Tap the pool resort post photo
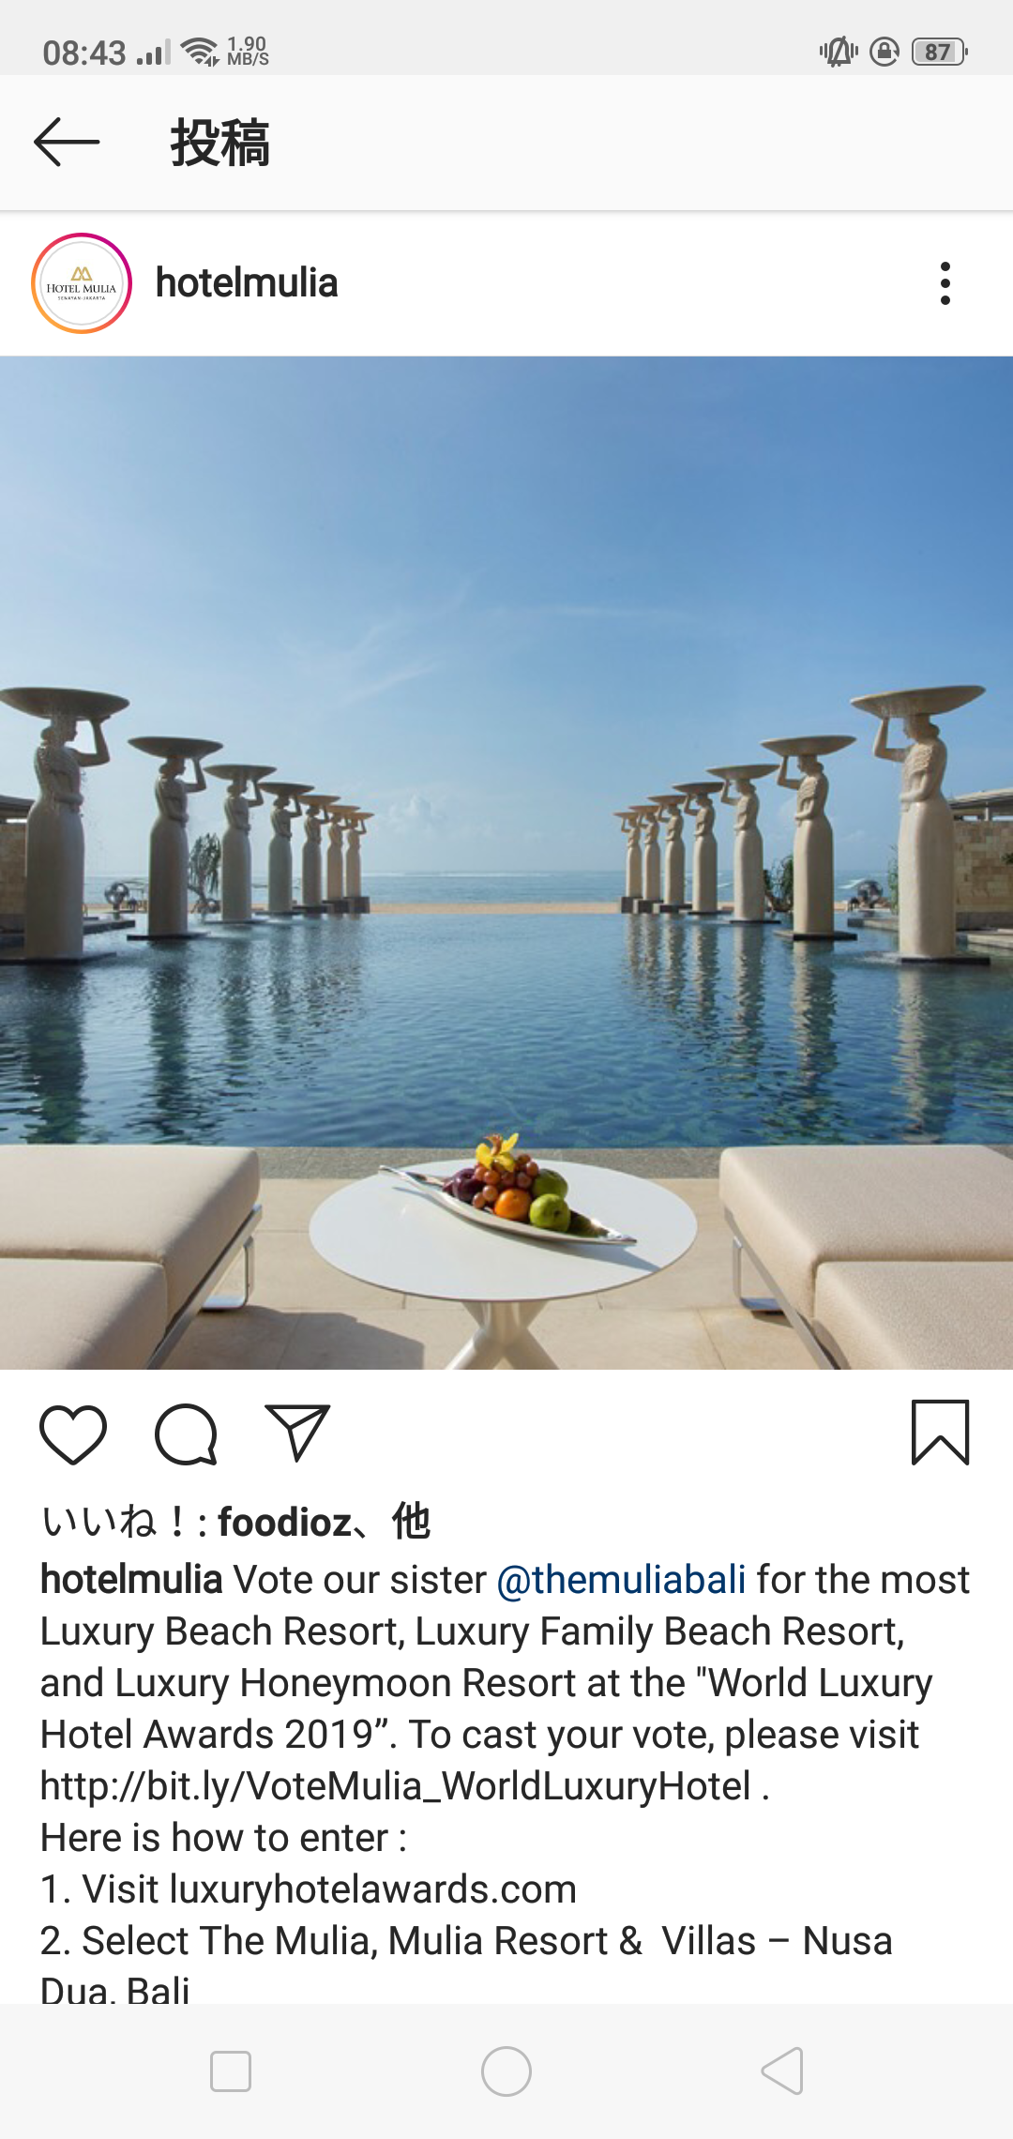This screenshot has height=2139, width=1013. [506, 863]
